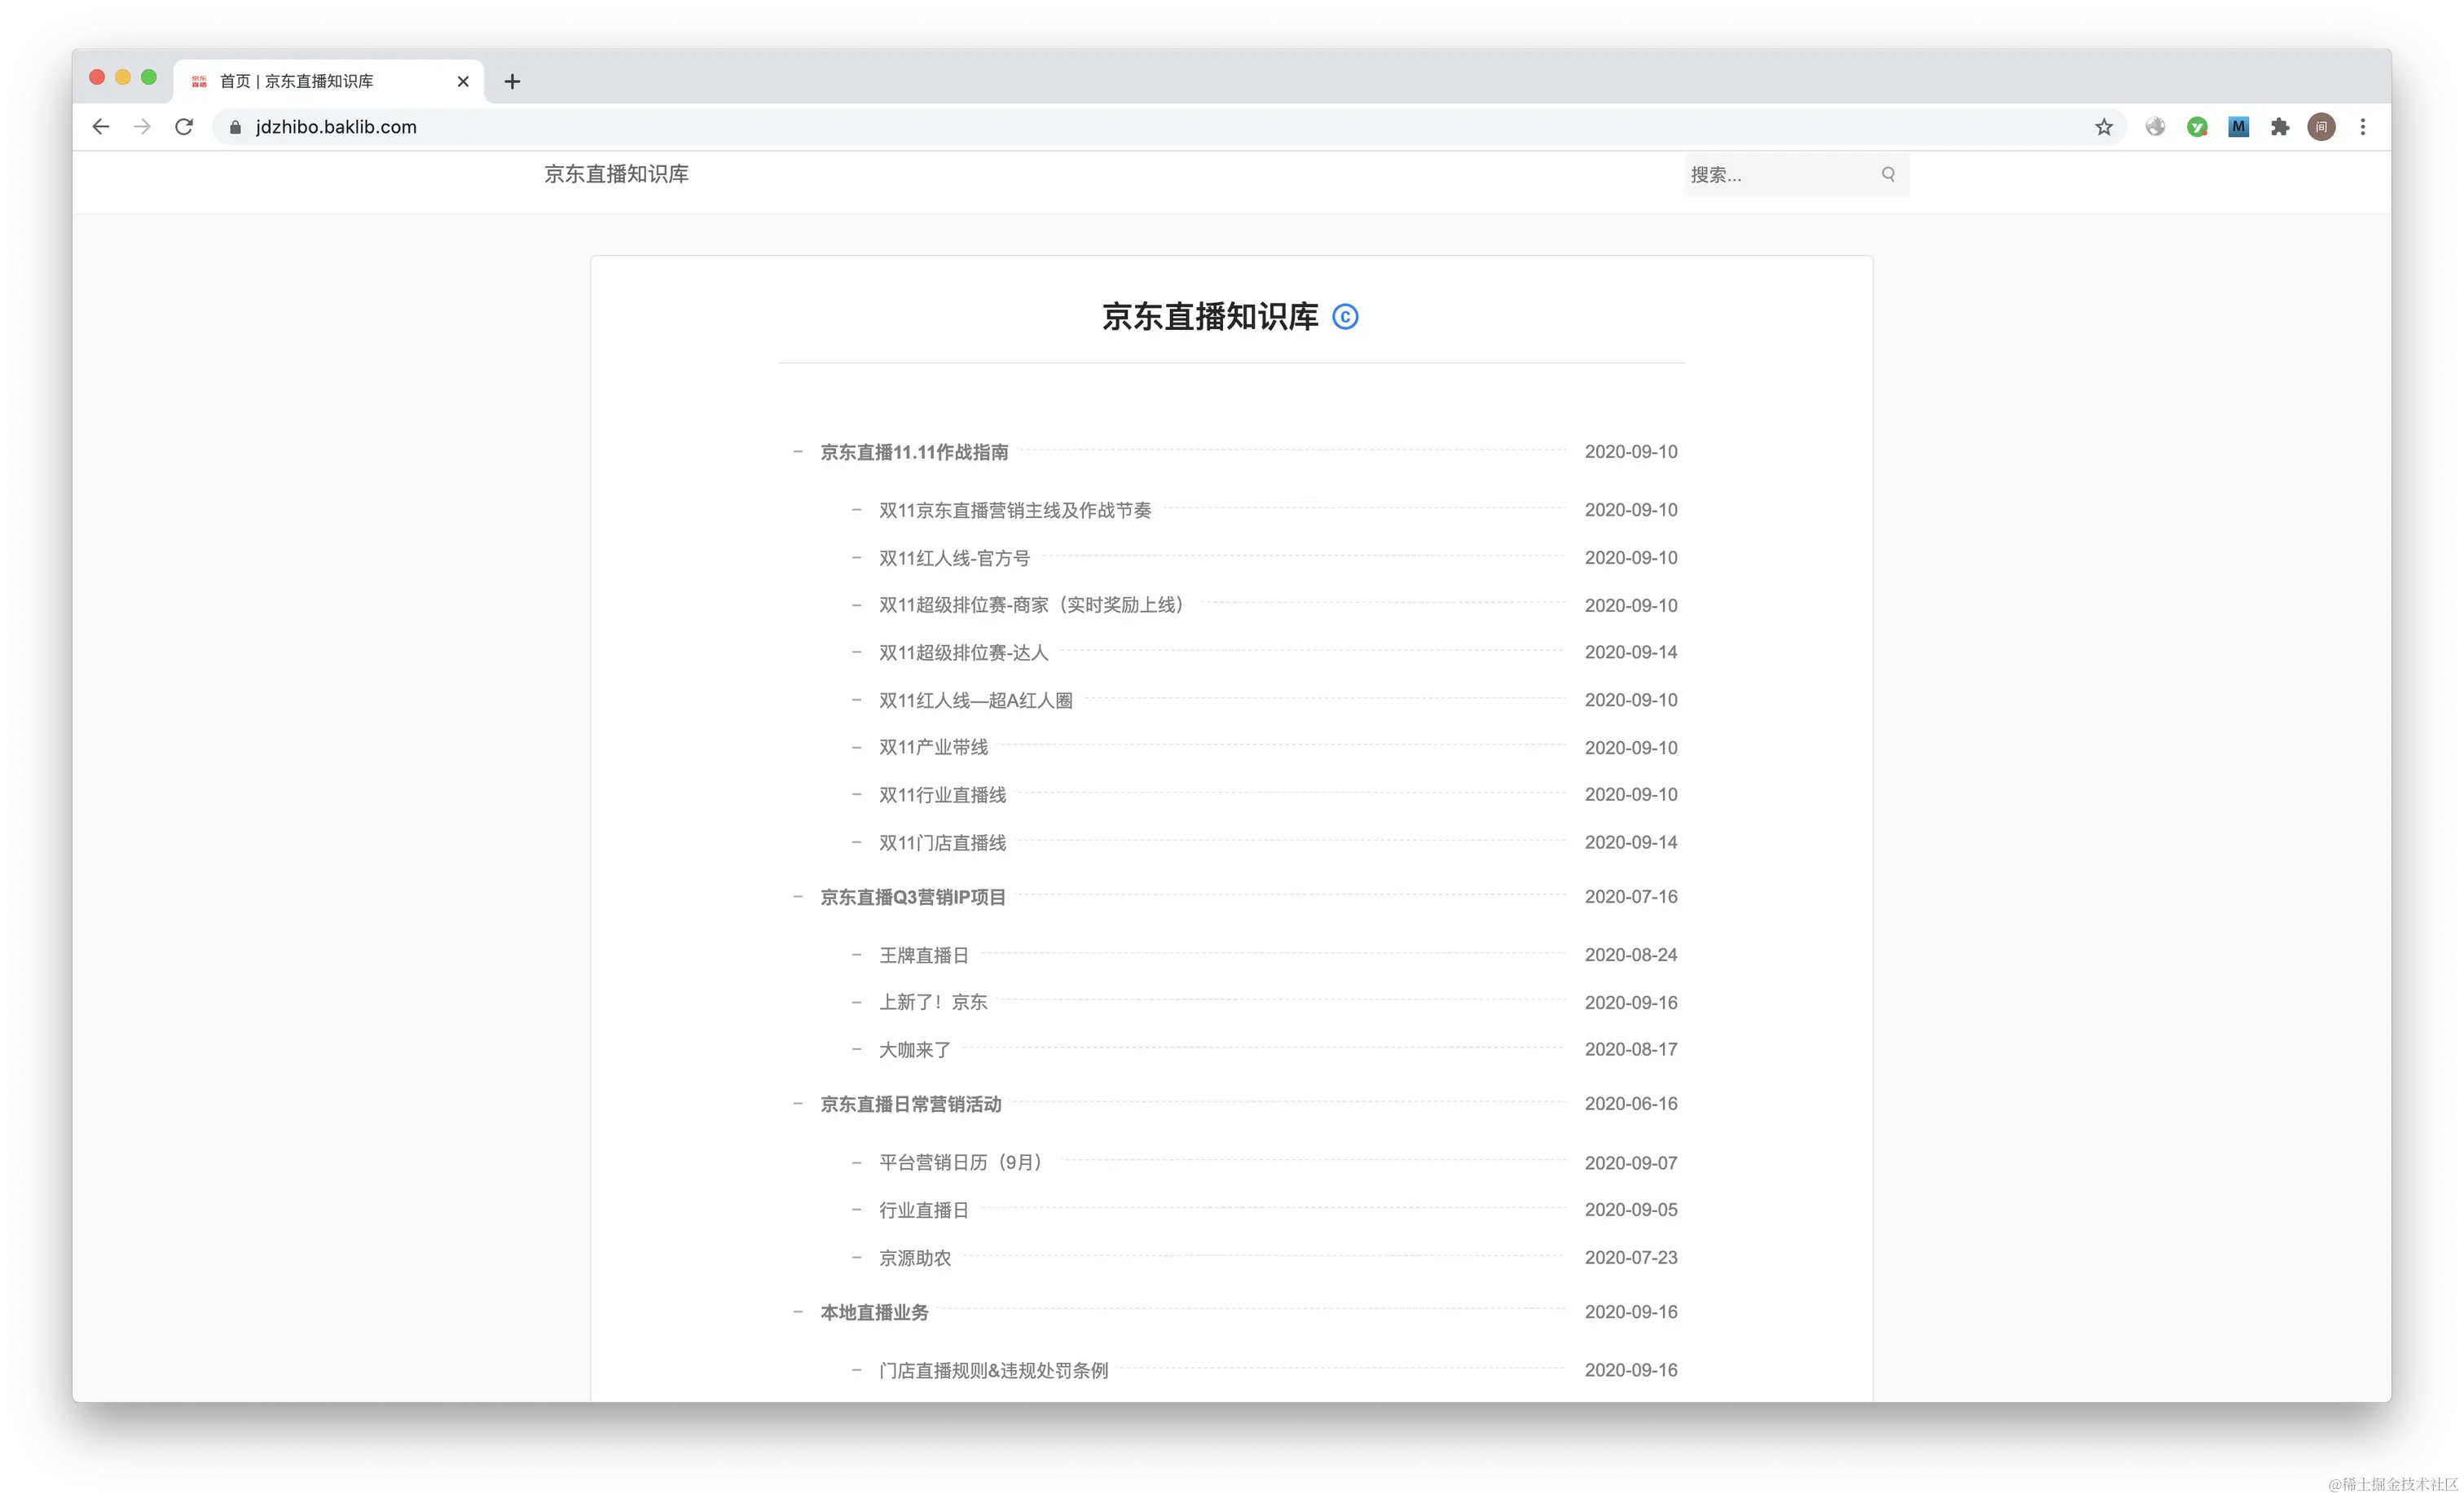Viewport: 2464px width, 1498px height.
Task: Open 双11红人线-官方号 article
Action: [953, 558]
